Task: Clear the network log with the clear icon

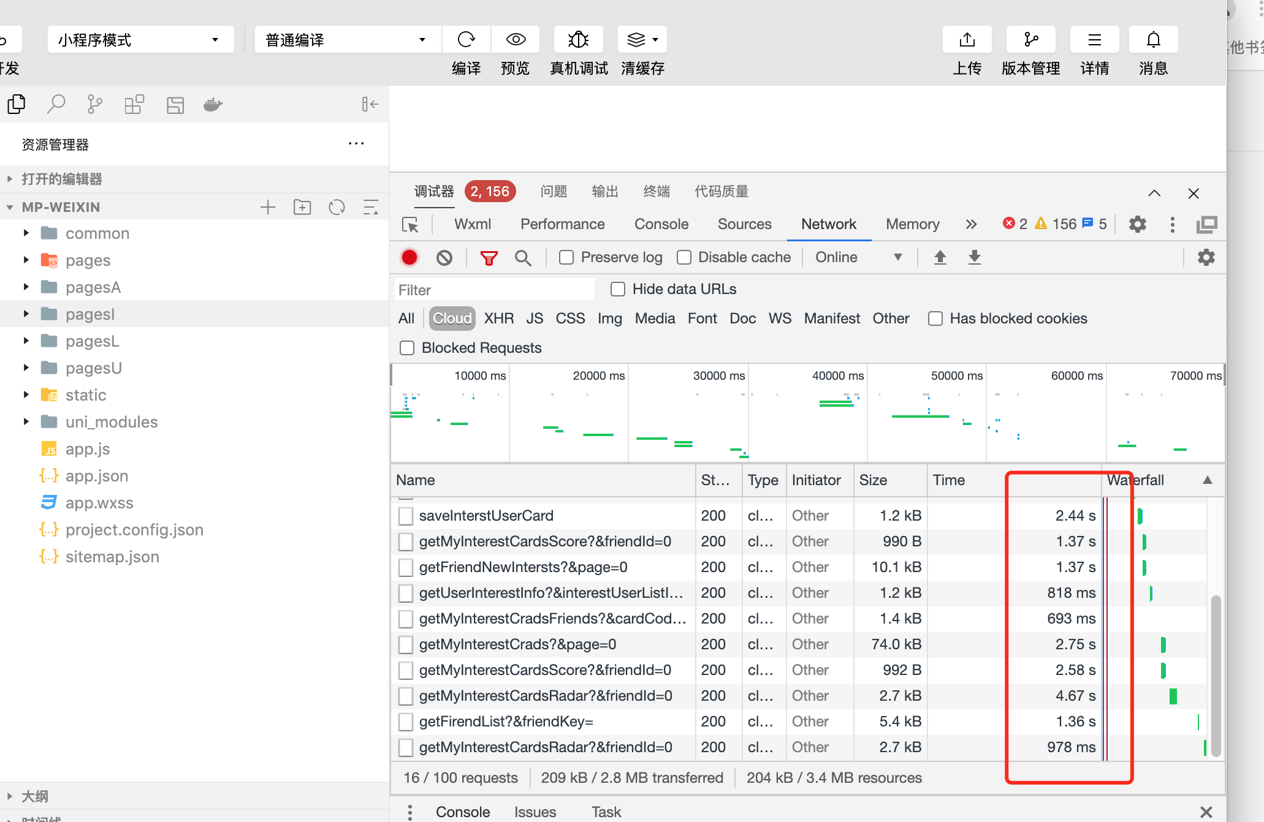Action: point(444,258)
